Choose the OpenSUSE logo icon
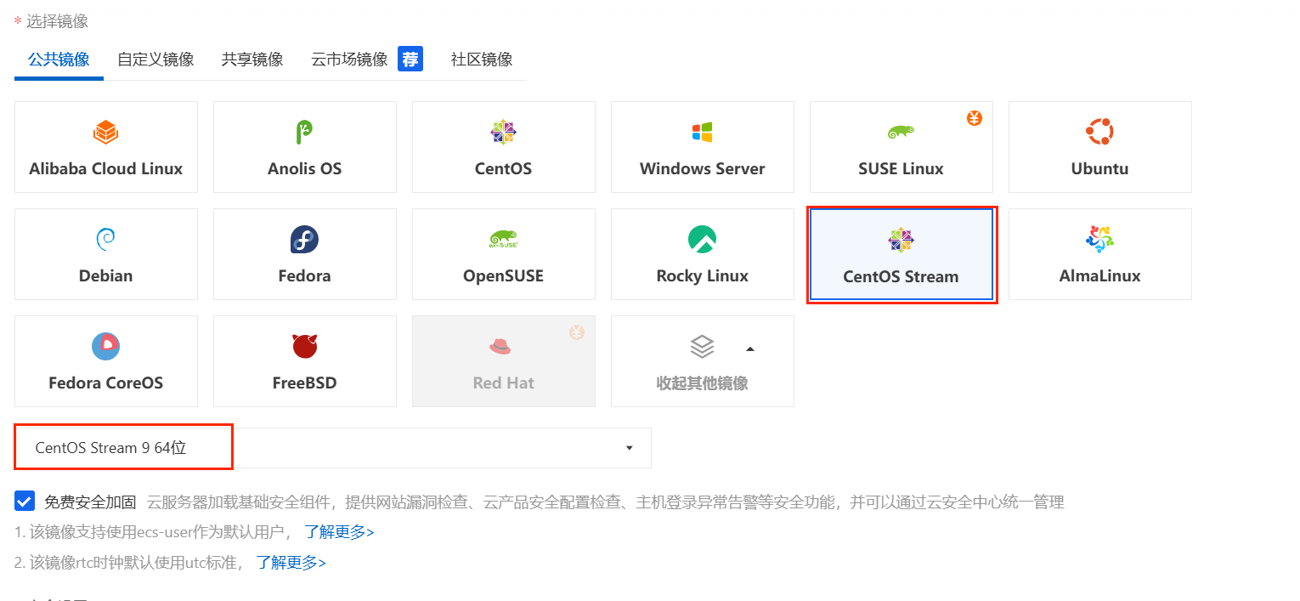The width and height of the screenshot is (1300, 601). pos(503,240)
